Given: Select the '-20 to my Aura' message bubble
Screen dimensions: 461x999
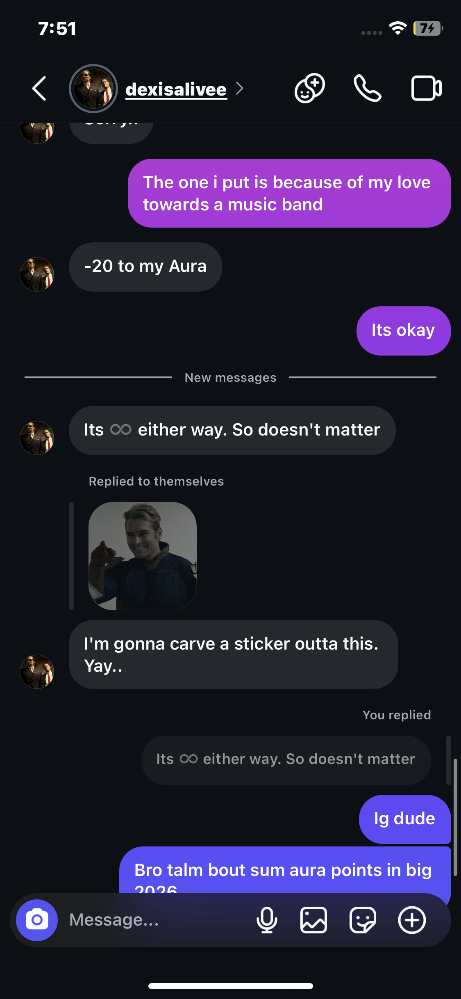Looking at the screenshot, I should 145,267.
